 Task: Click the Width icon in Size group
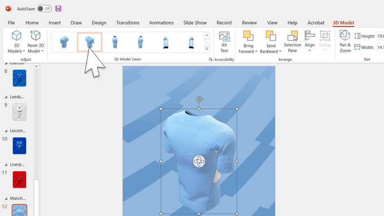(x=357, y=47)
